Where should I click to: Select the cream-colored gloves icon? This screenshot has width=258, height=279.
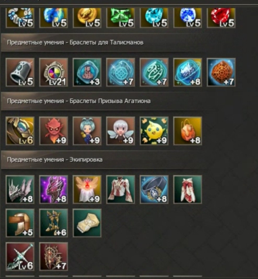click(x=87, y=223)
